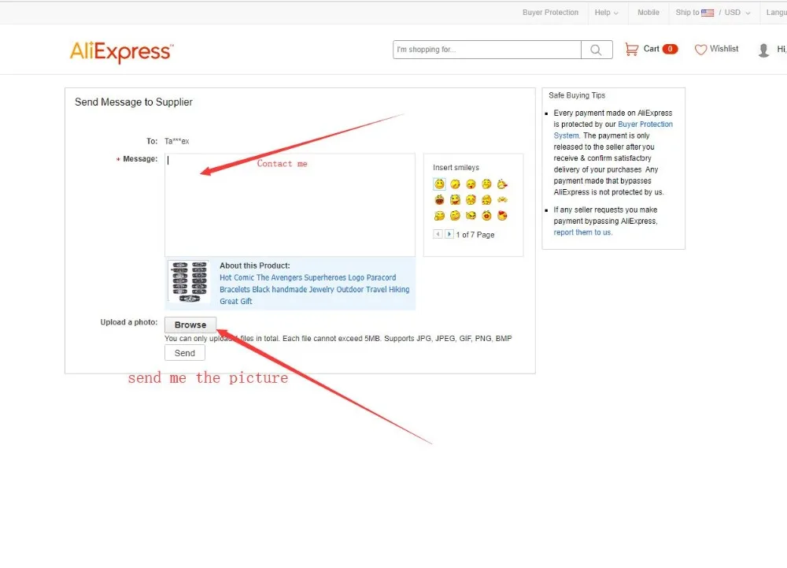Open the Language menu item
787x568 pixels.
click(x=777, y=13)
